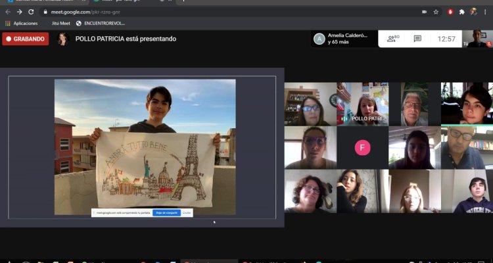Select the participant tile with F avatar
Image resolution: width=493 pixels, height=263 pixels.
362,147
